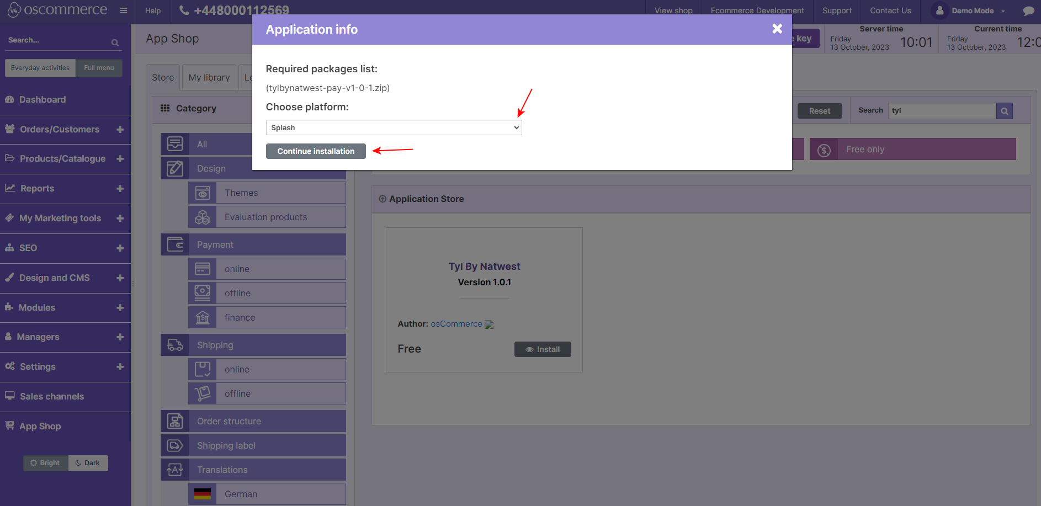Click the Payment offline cash icon

[x=203, y=293]
